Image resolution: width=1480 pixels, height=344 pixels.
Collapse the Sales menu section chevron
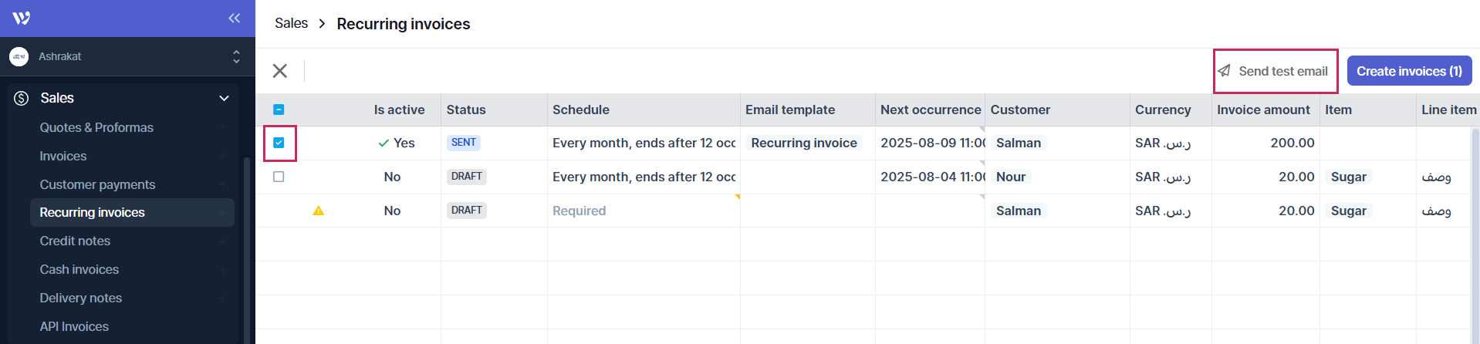[224, 98]
